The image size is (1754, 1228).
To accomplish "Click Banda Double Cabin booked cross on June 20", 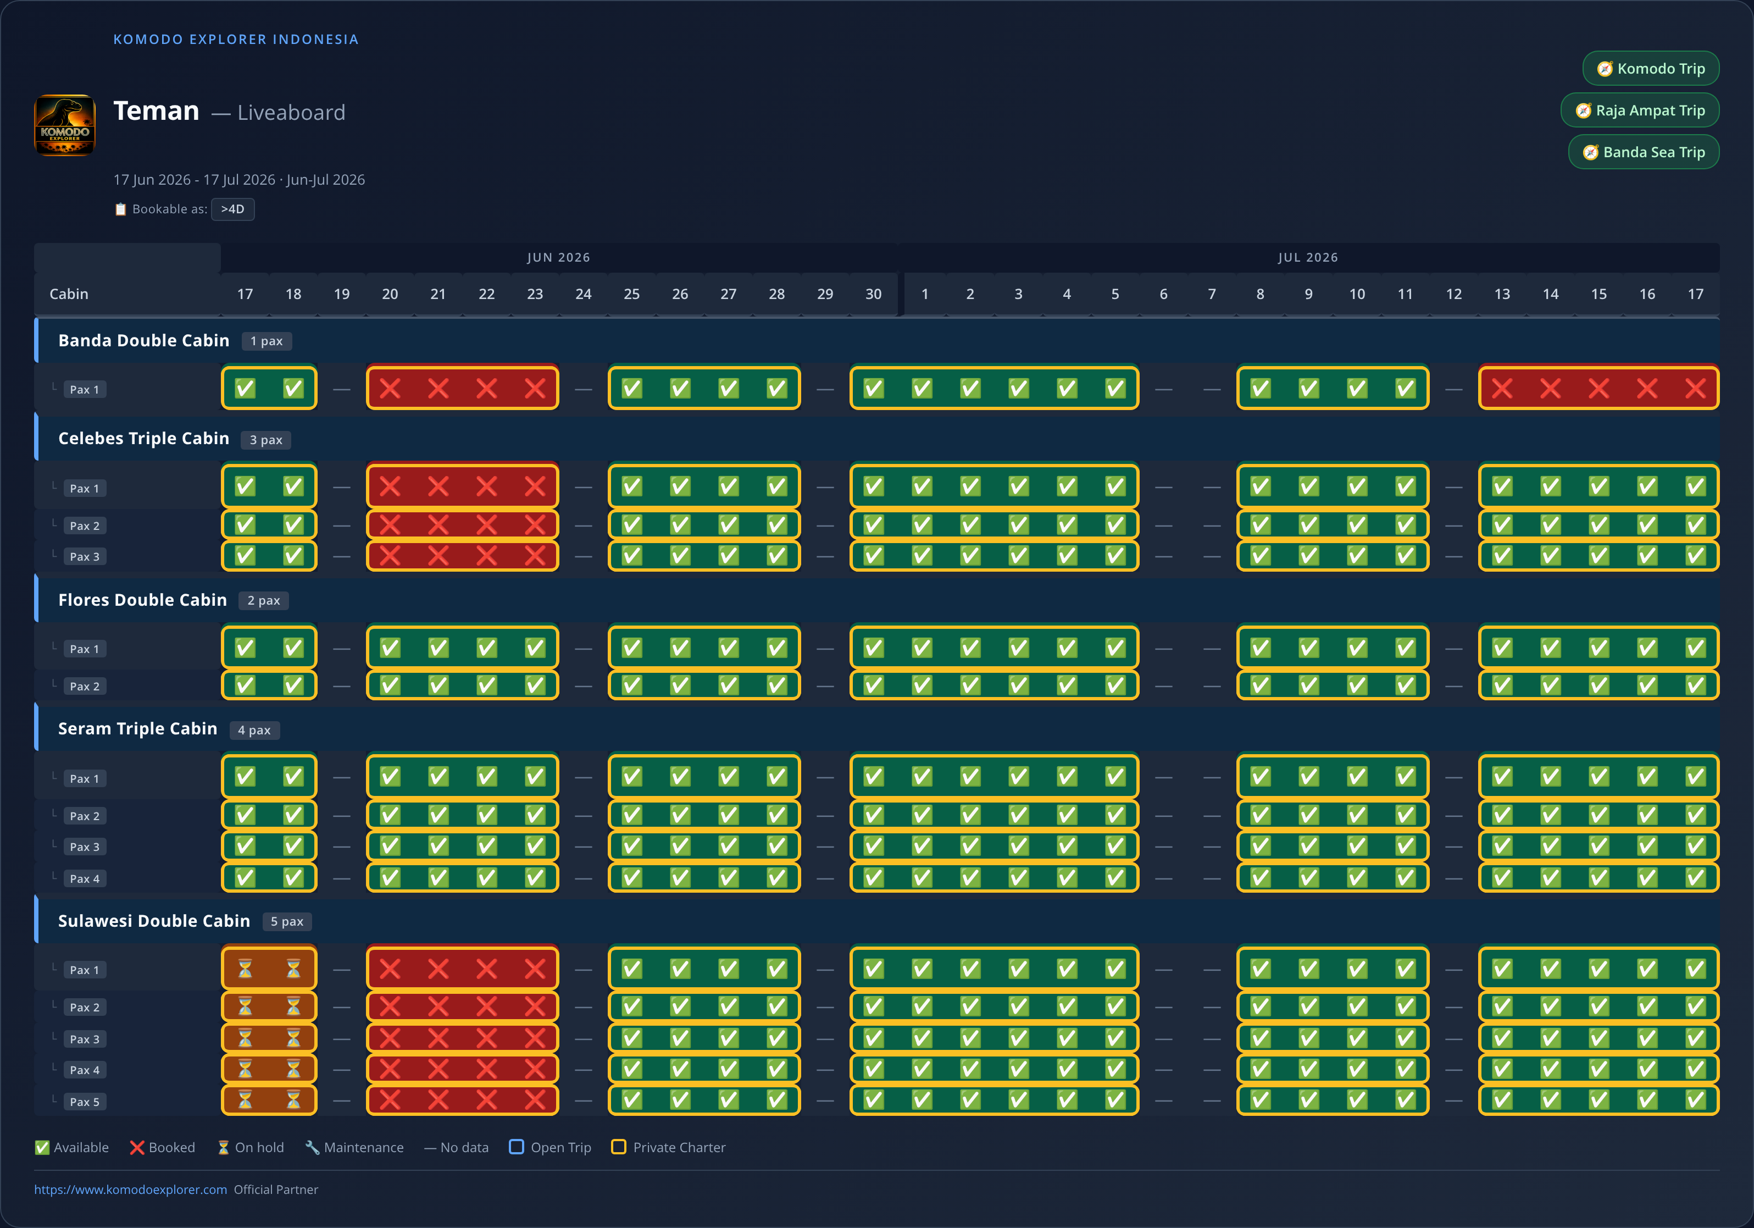I will [390, 389].
